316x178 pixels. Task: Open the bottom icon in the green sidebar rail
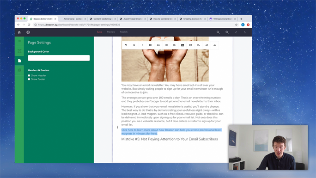tap(19, 70)
